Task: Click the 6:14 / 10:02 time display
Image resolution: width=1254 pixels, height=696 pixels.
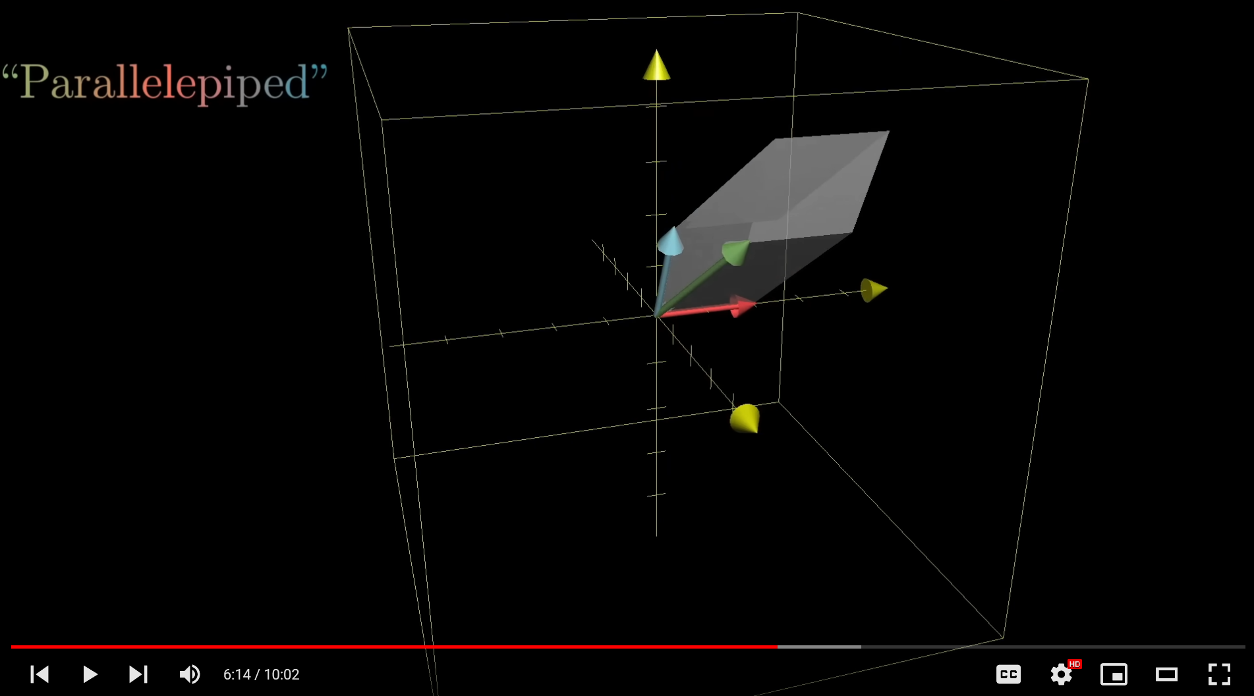Action: (261, 674)
